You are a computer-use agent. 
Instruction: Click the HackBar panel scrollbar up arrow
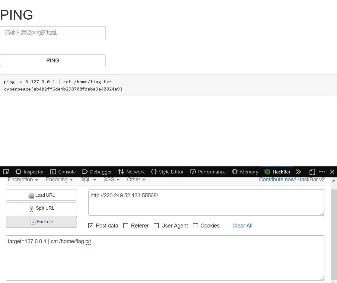coord(334,181)
